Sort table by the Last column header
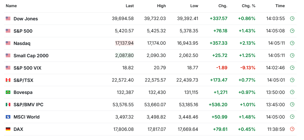Screen dimensions: 304x140 130,6
